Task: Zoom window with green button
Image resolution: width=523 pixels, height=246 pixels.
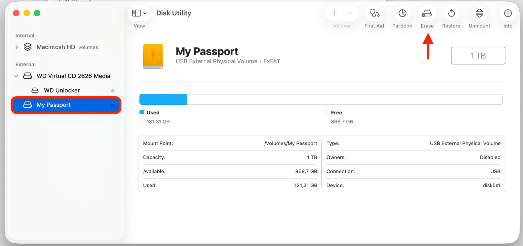Action: tap(37, 13)
